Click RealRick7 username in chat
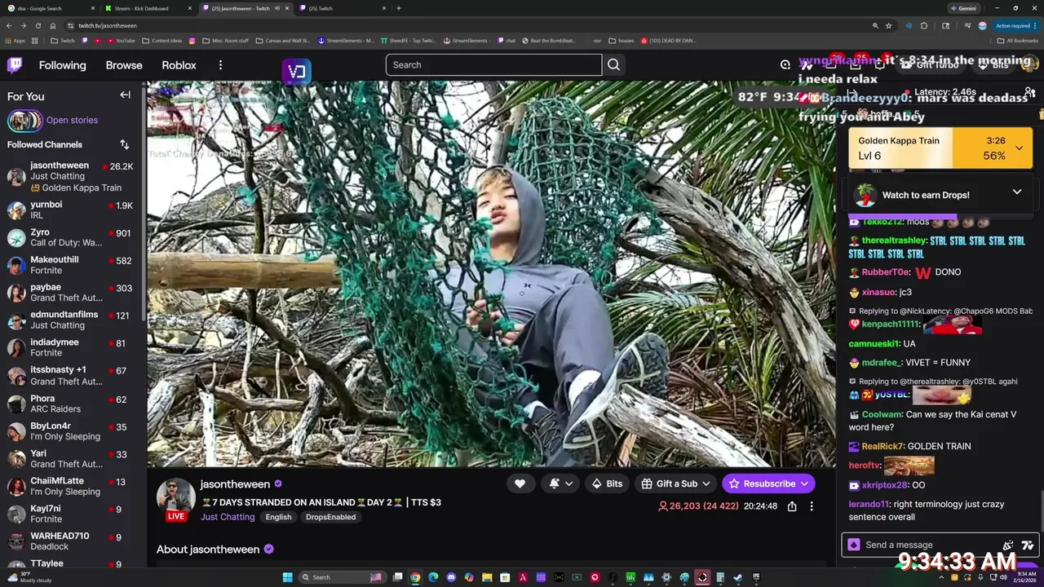The image size is (1044, 587). coord(883,446)
